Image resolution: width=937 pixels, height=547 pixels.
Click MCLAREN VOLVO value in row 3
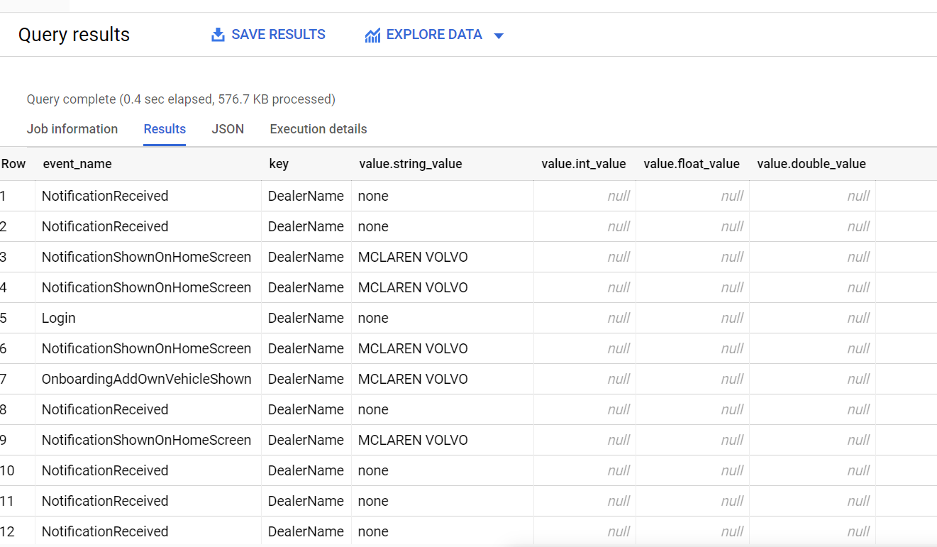[413, 257]
